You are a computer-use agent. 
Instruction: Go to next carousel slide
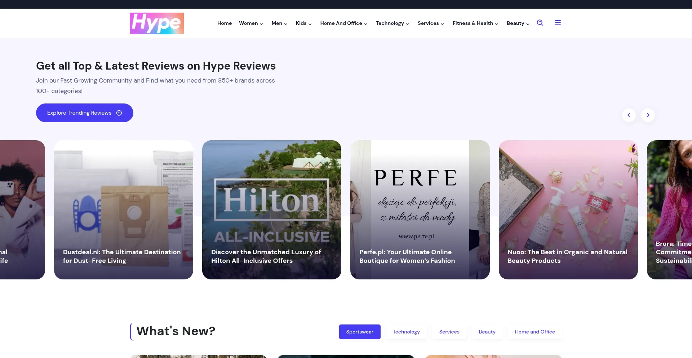click(648, 115)
